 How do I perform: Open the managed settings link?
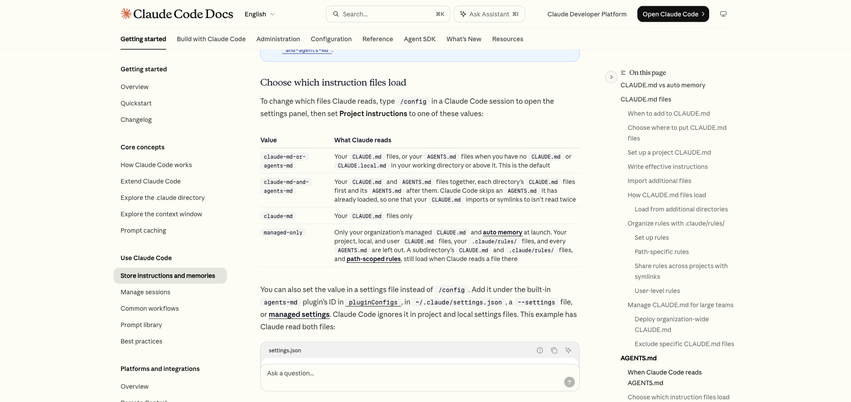(x=299, y=314)
